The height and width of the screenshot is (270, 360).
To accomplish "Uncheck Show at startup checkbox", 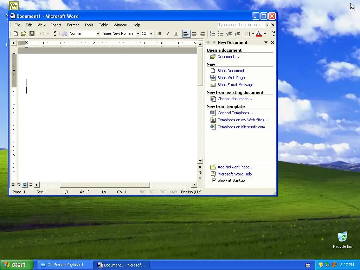I will tap(214, 180).
